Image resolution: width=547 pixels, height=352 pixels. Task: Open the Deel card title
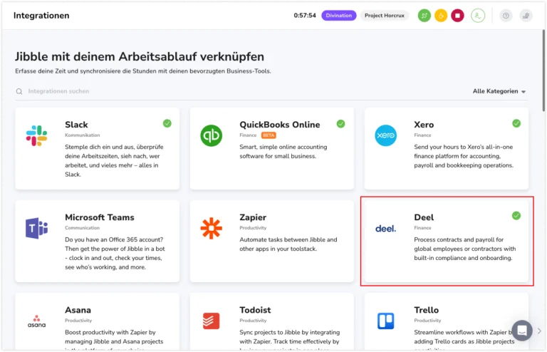coord(424,217)
